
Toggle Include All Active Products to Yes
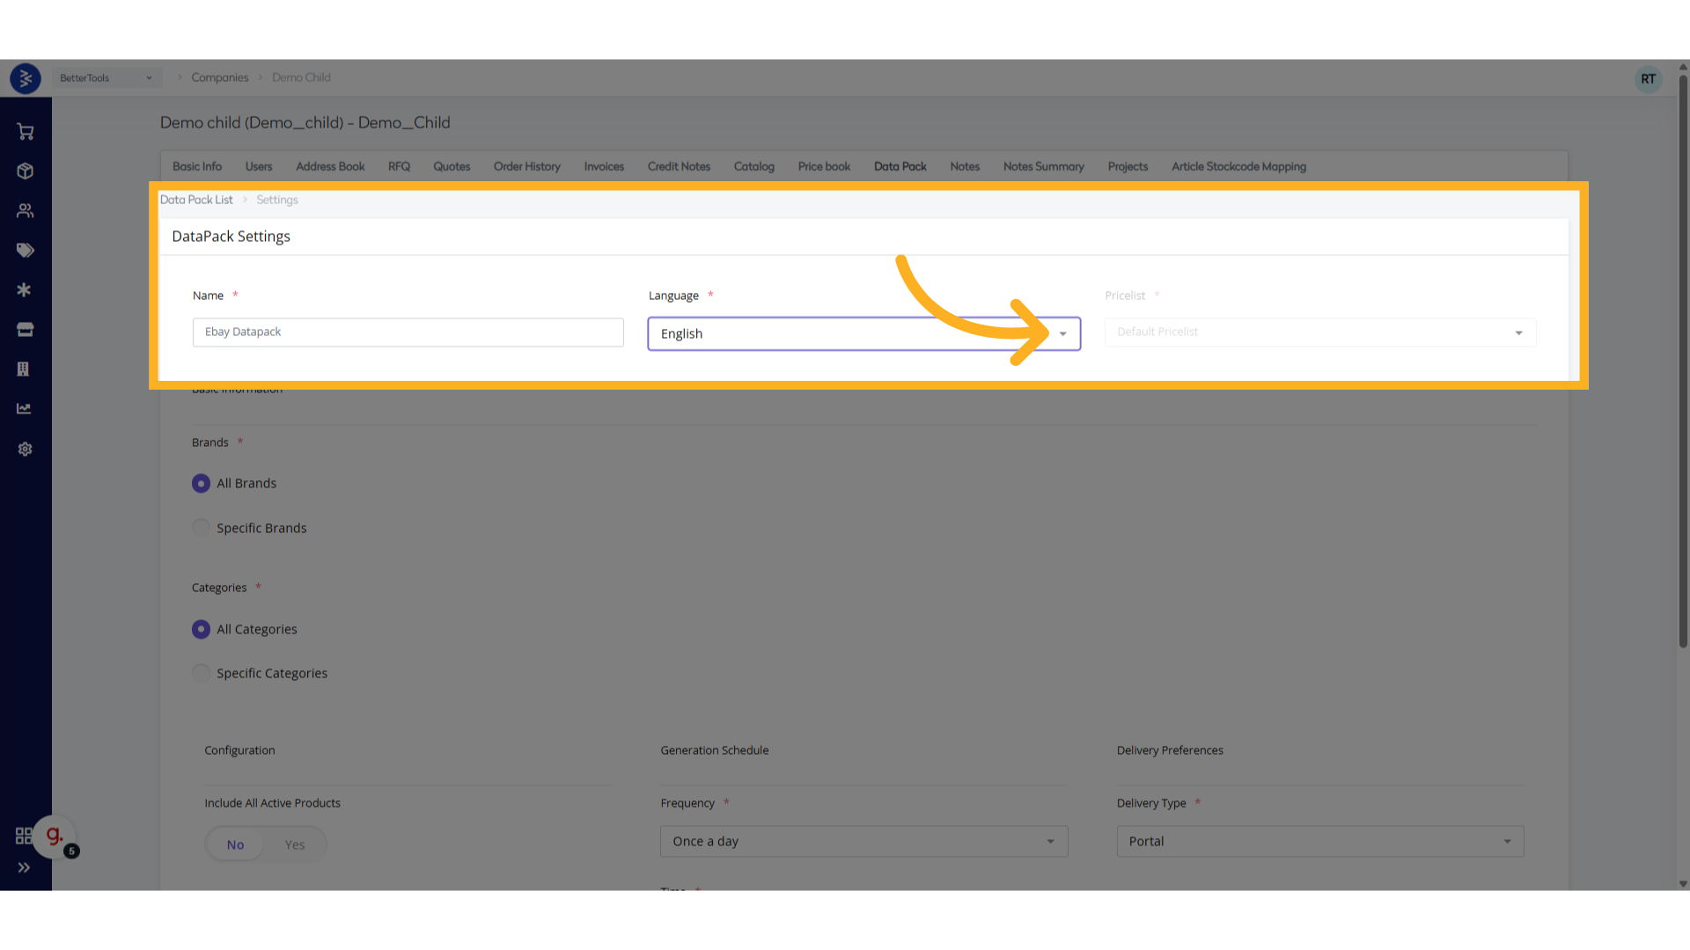[294, 844]
